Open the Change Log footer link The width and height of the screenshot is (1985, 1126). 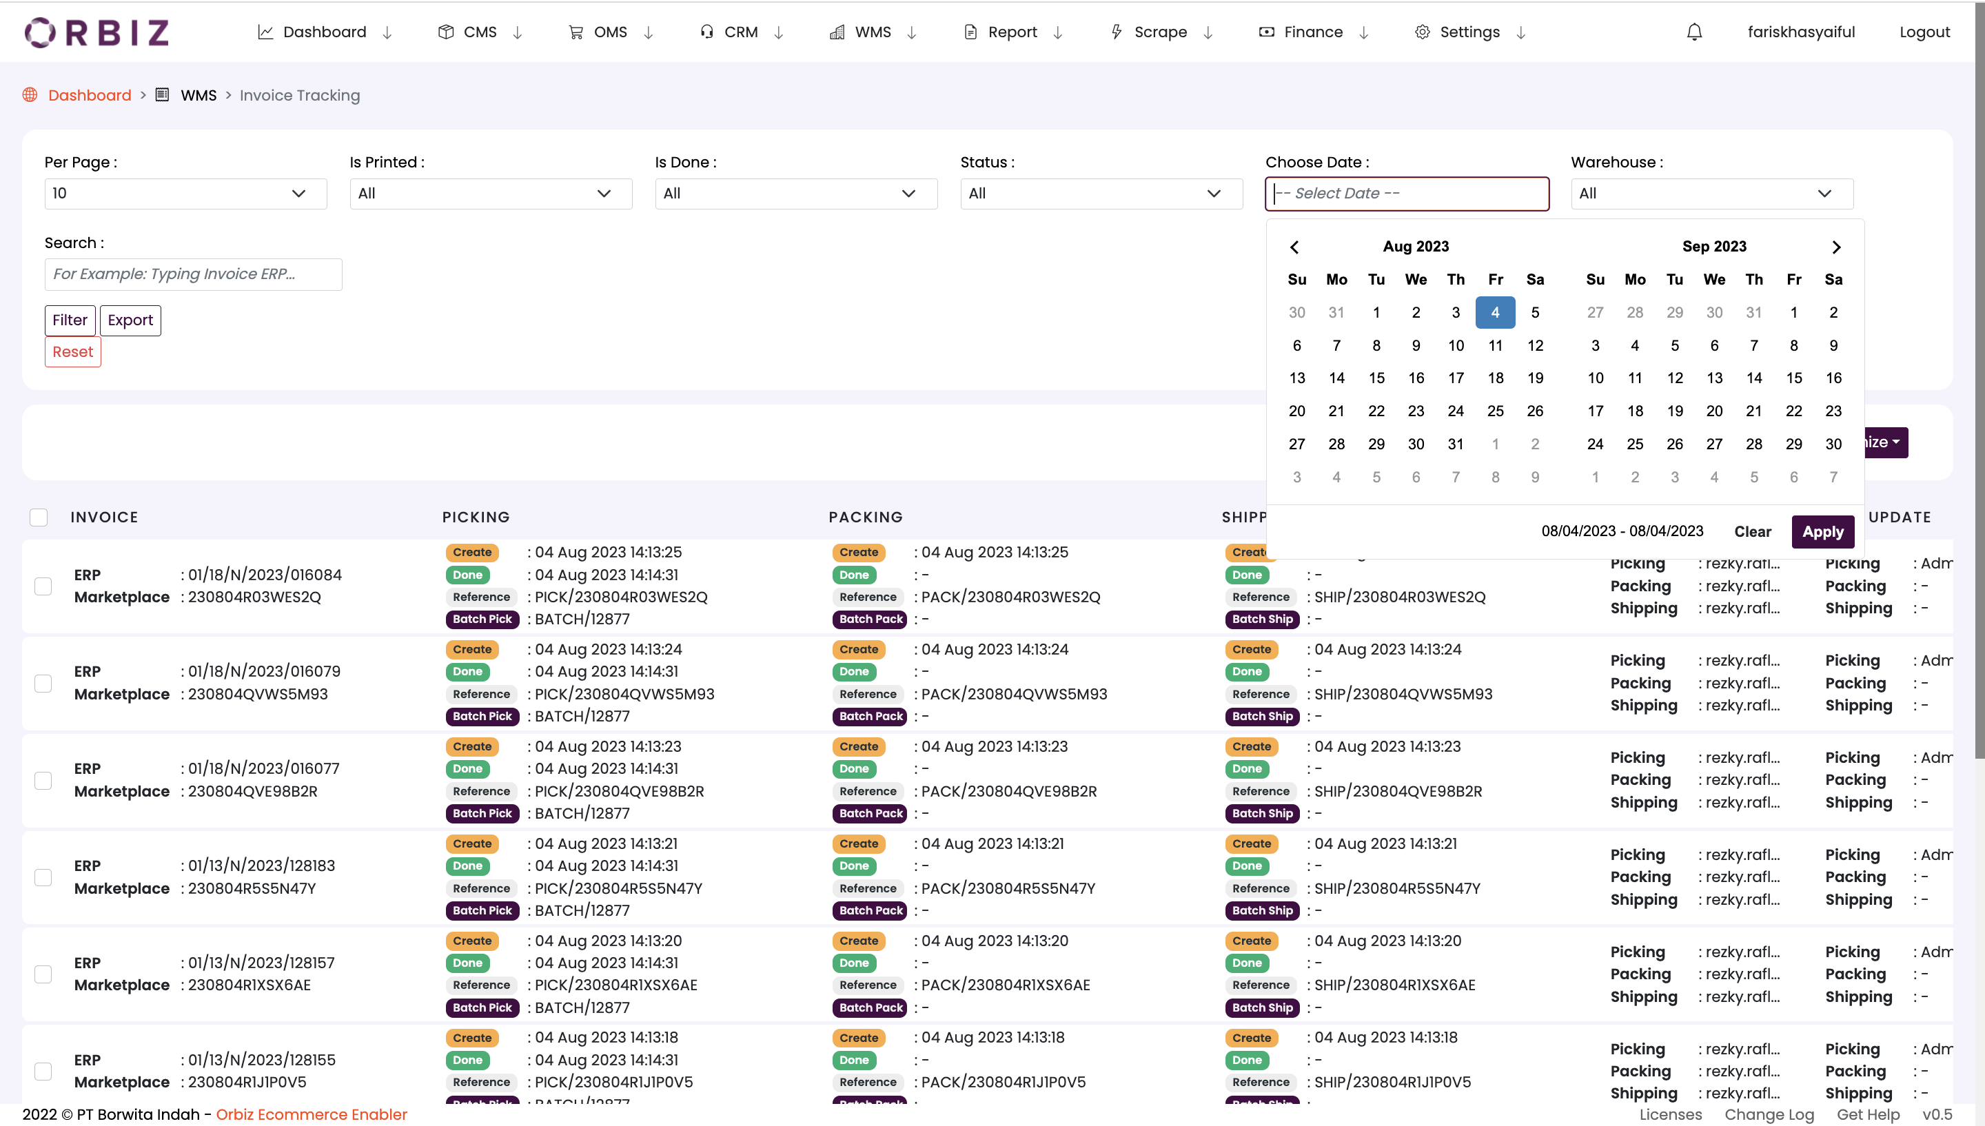pos(1769,1114)
